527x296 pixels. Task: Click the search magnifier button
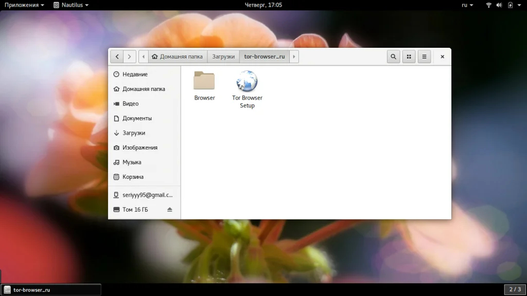point(394,57)
